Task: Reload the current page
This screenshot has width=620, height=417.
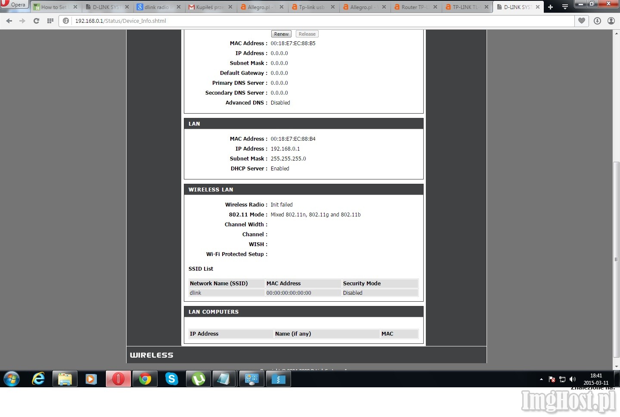Action: 36,21
